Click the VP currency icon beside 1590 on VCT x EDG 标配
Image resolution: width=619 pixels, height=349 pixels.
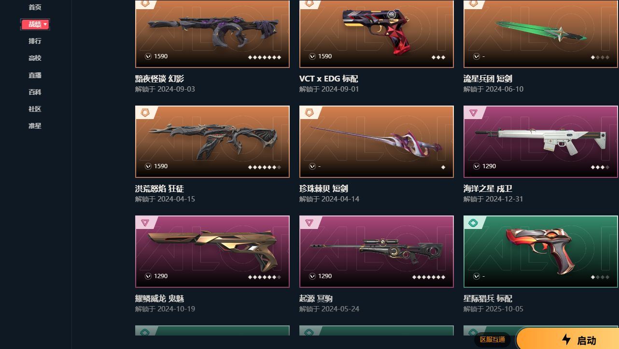tap(312, 56)
